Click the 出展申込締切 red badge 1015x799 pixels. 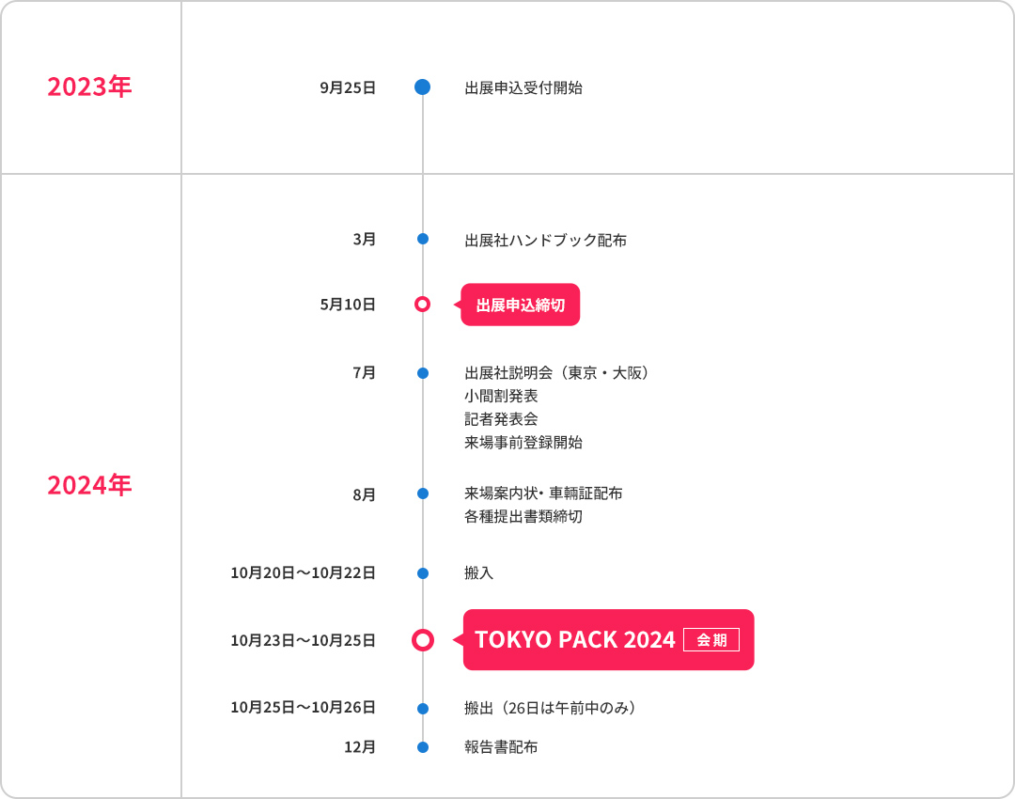tap(521, 305)
